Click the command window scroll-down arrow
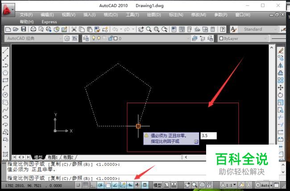This screenshot has width=290, height=191. point(283,172)
